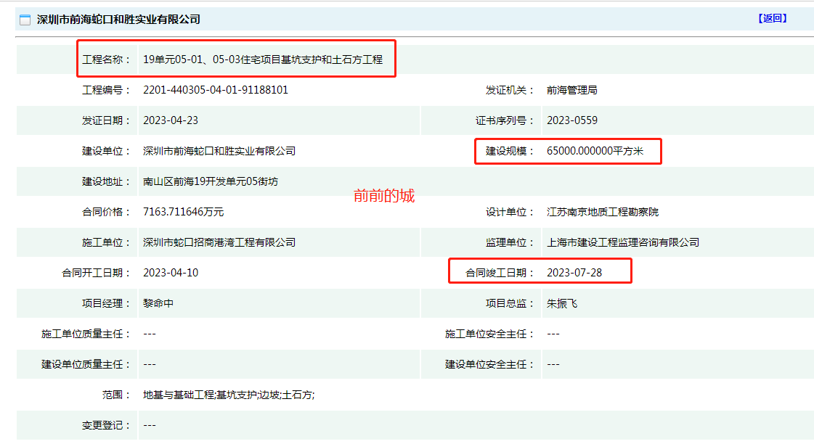Click the window icon beside company title
Screen dimensions: 814x444
[25, 20]
